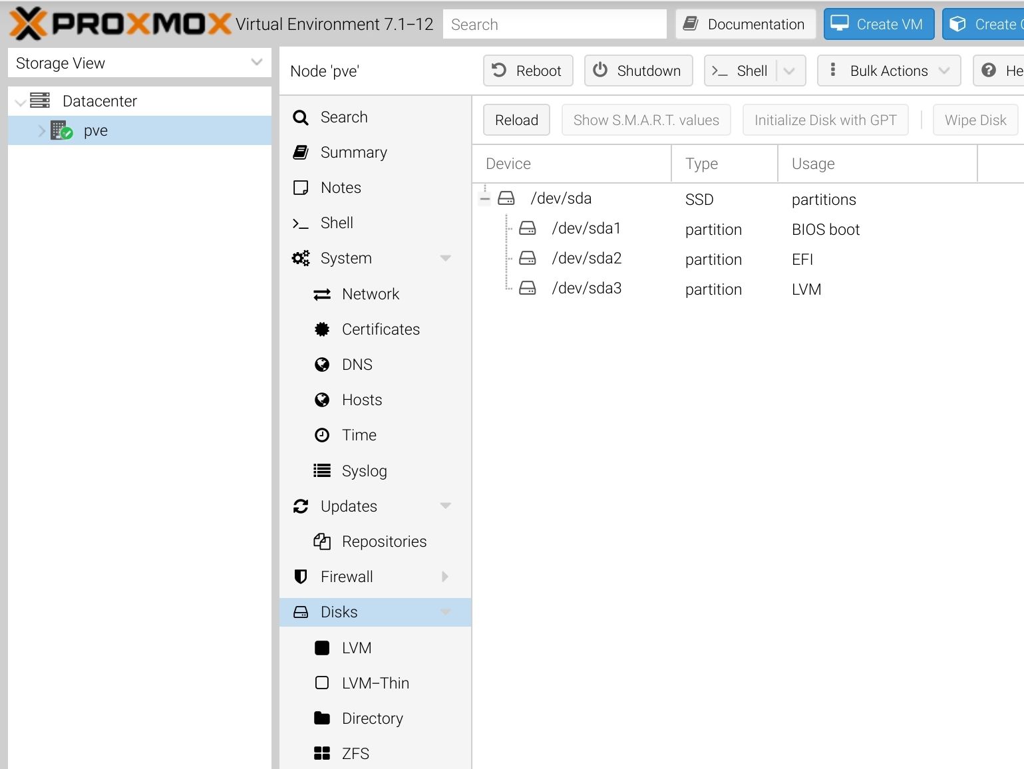Click the Network arrows icon

pos(322,294)
